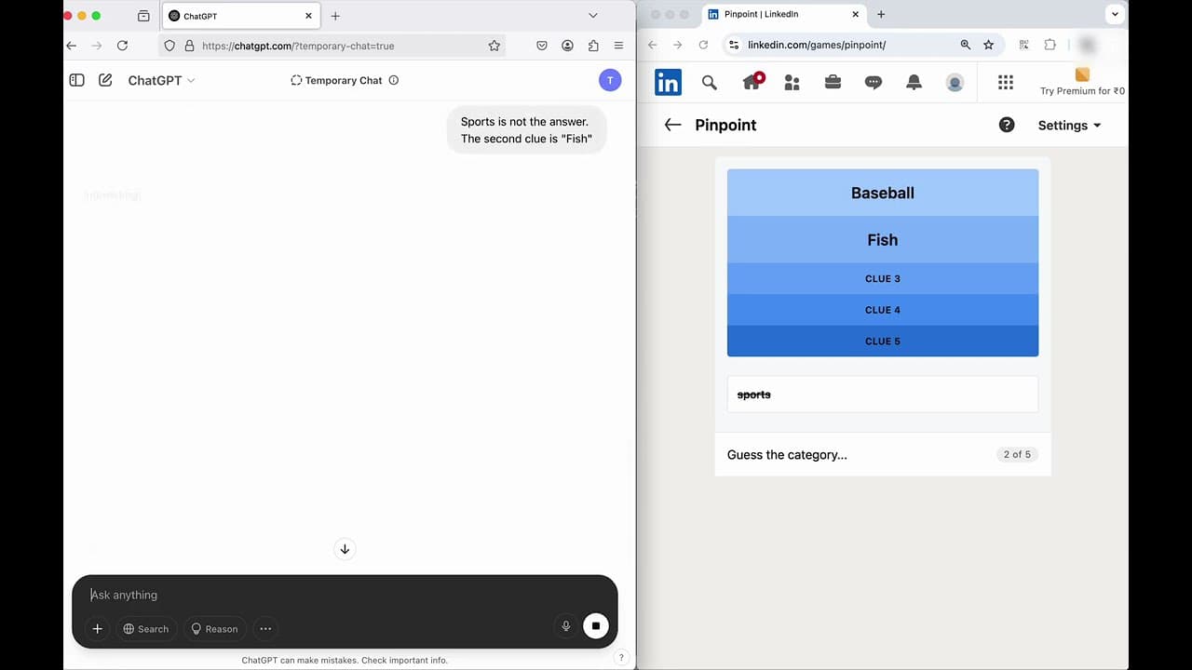Switch to the Pinpoint LinkedIn tab
Viewport: 1192px width, 670px height.
(x=778, y=14)
